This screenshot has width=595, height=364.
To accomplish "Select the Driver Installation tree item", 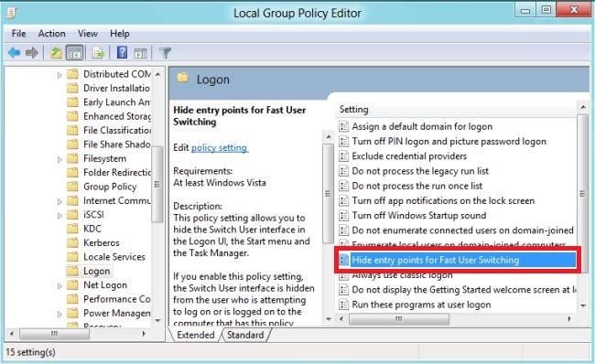I will coord(116,88).
